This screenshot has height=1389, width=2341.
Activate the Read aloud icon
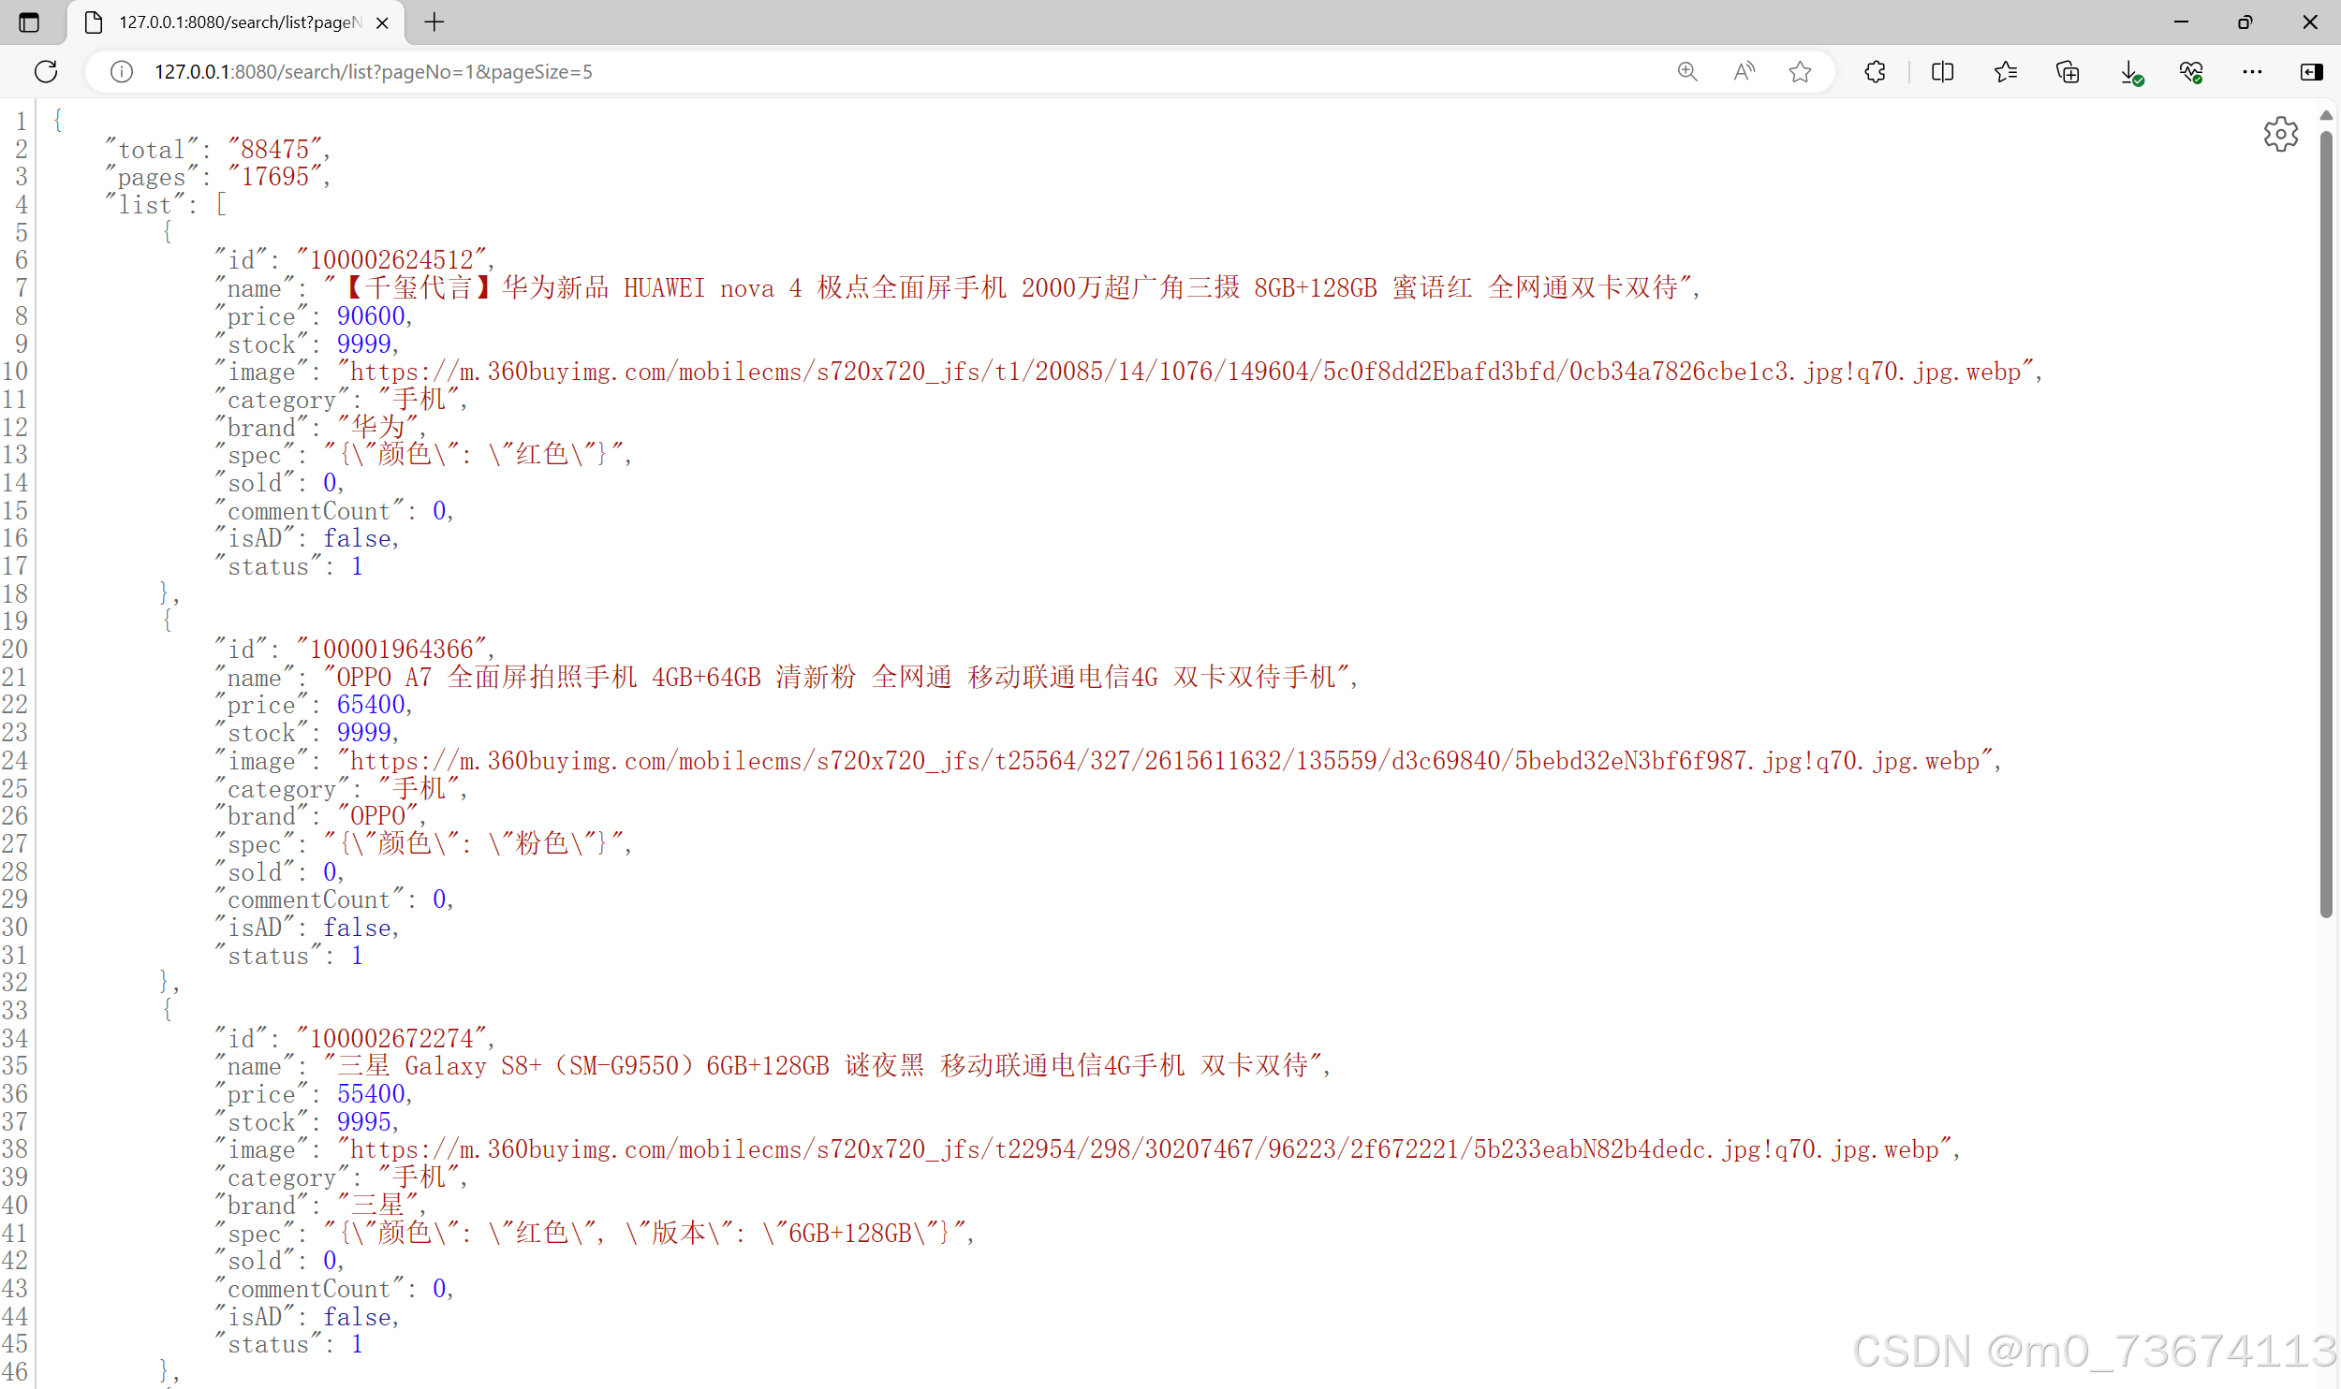(x=1744, y=72)
